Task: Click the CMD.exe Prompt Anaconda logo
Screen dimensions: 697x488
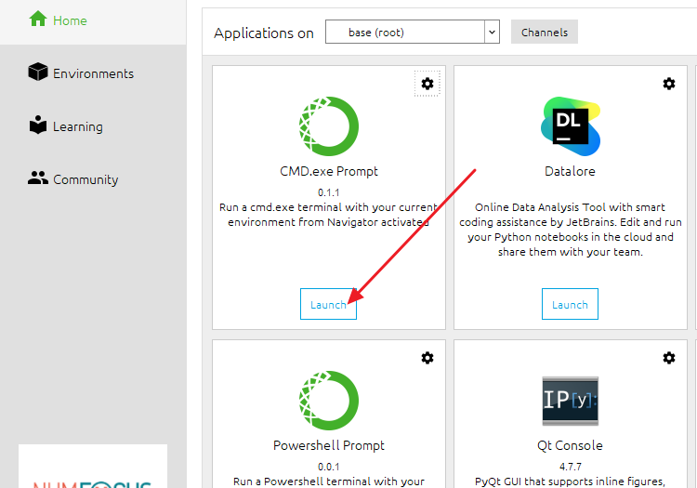Action: [x=329, y=126]
